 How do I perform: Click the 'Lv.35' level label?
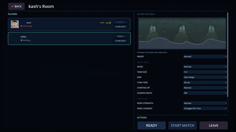pos(108,23)
